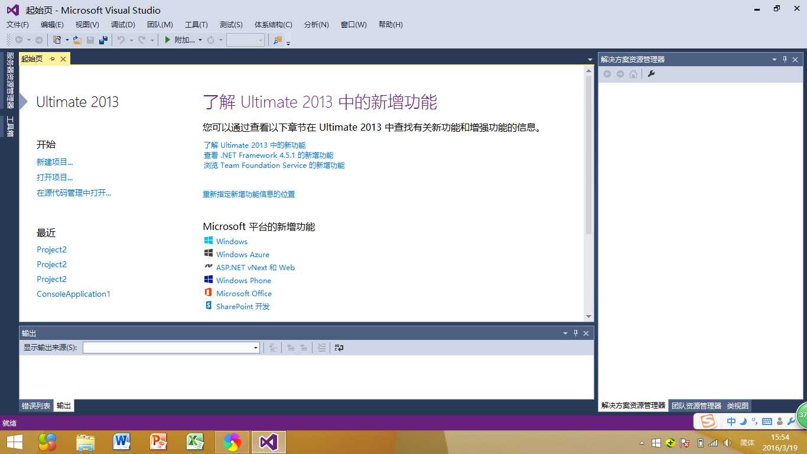The height and width of the screenshot is (454, 807).
Task: Open the empty solution configuration combo box
Action: coord(245,40)
